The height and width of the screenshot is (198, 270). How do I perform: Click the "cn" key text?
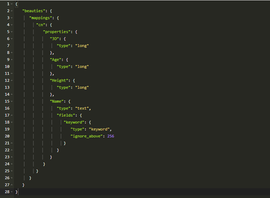pyautogui.click(x=41, y=25)
